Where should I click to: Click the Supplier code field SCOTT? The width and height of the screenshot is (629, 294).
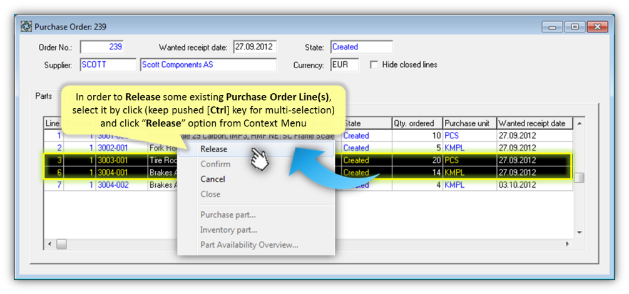pos(108,65)
